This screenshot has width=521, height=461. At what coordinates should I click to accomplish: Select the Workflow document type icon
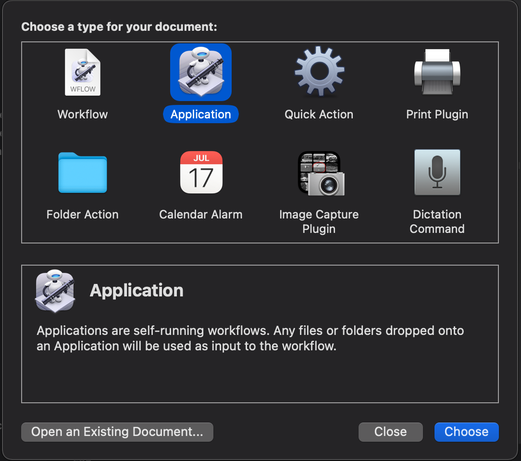click(x=82, y=72)
